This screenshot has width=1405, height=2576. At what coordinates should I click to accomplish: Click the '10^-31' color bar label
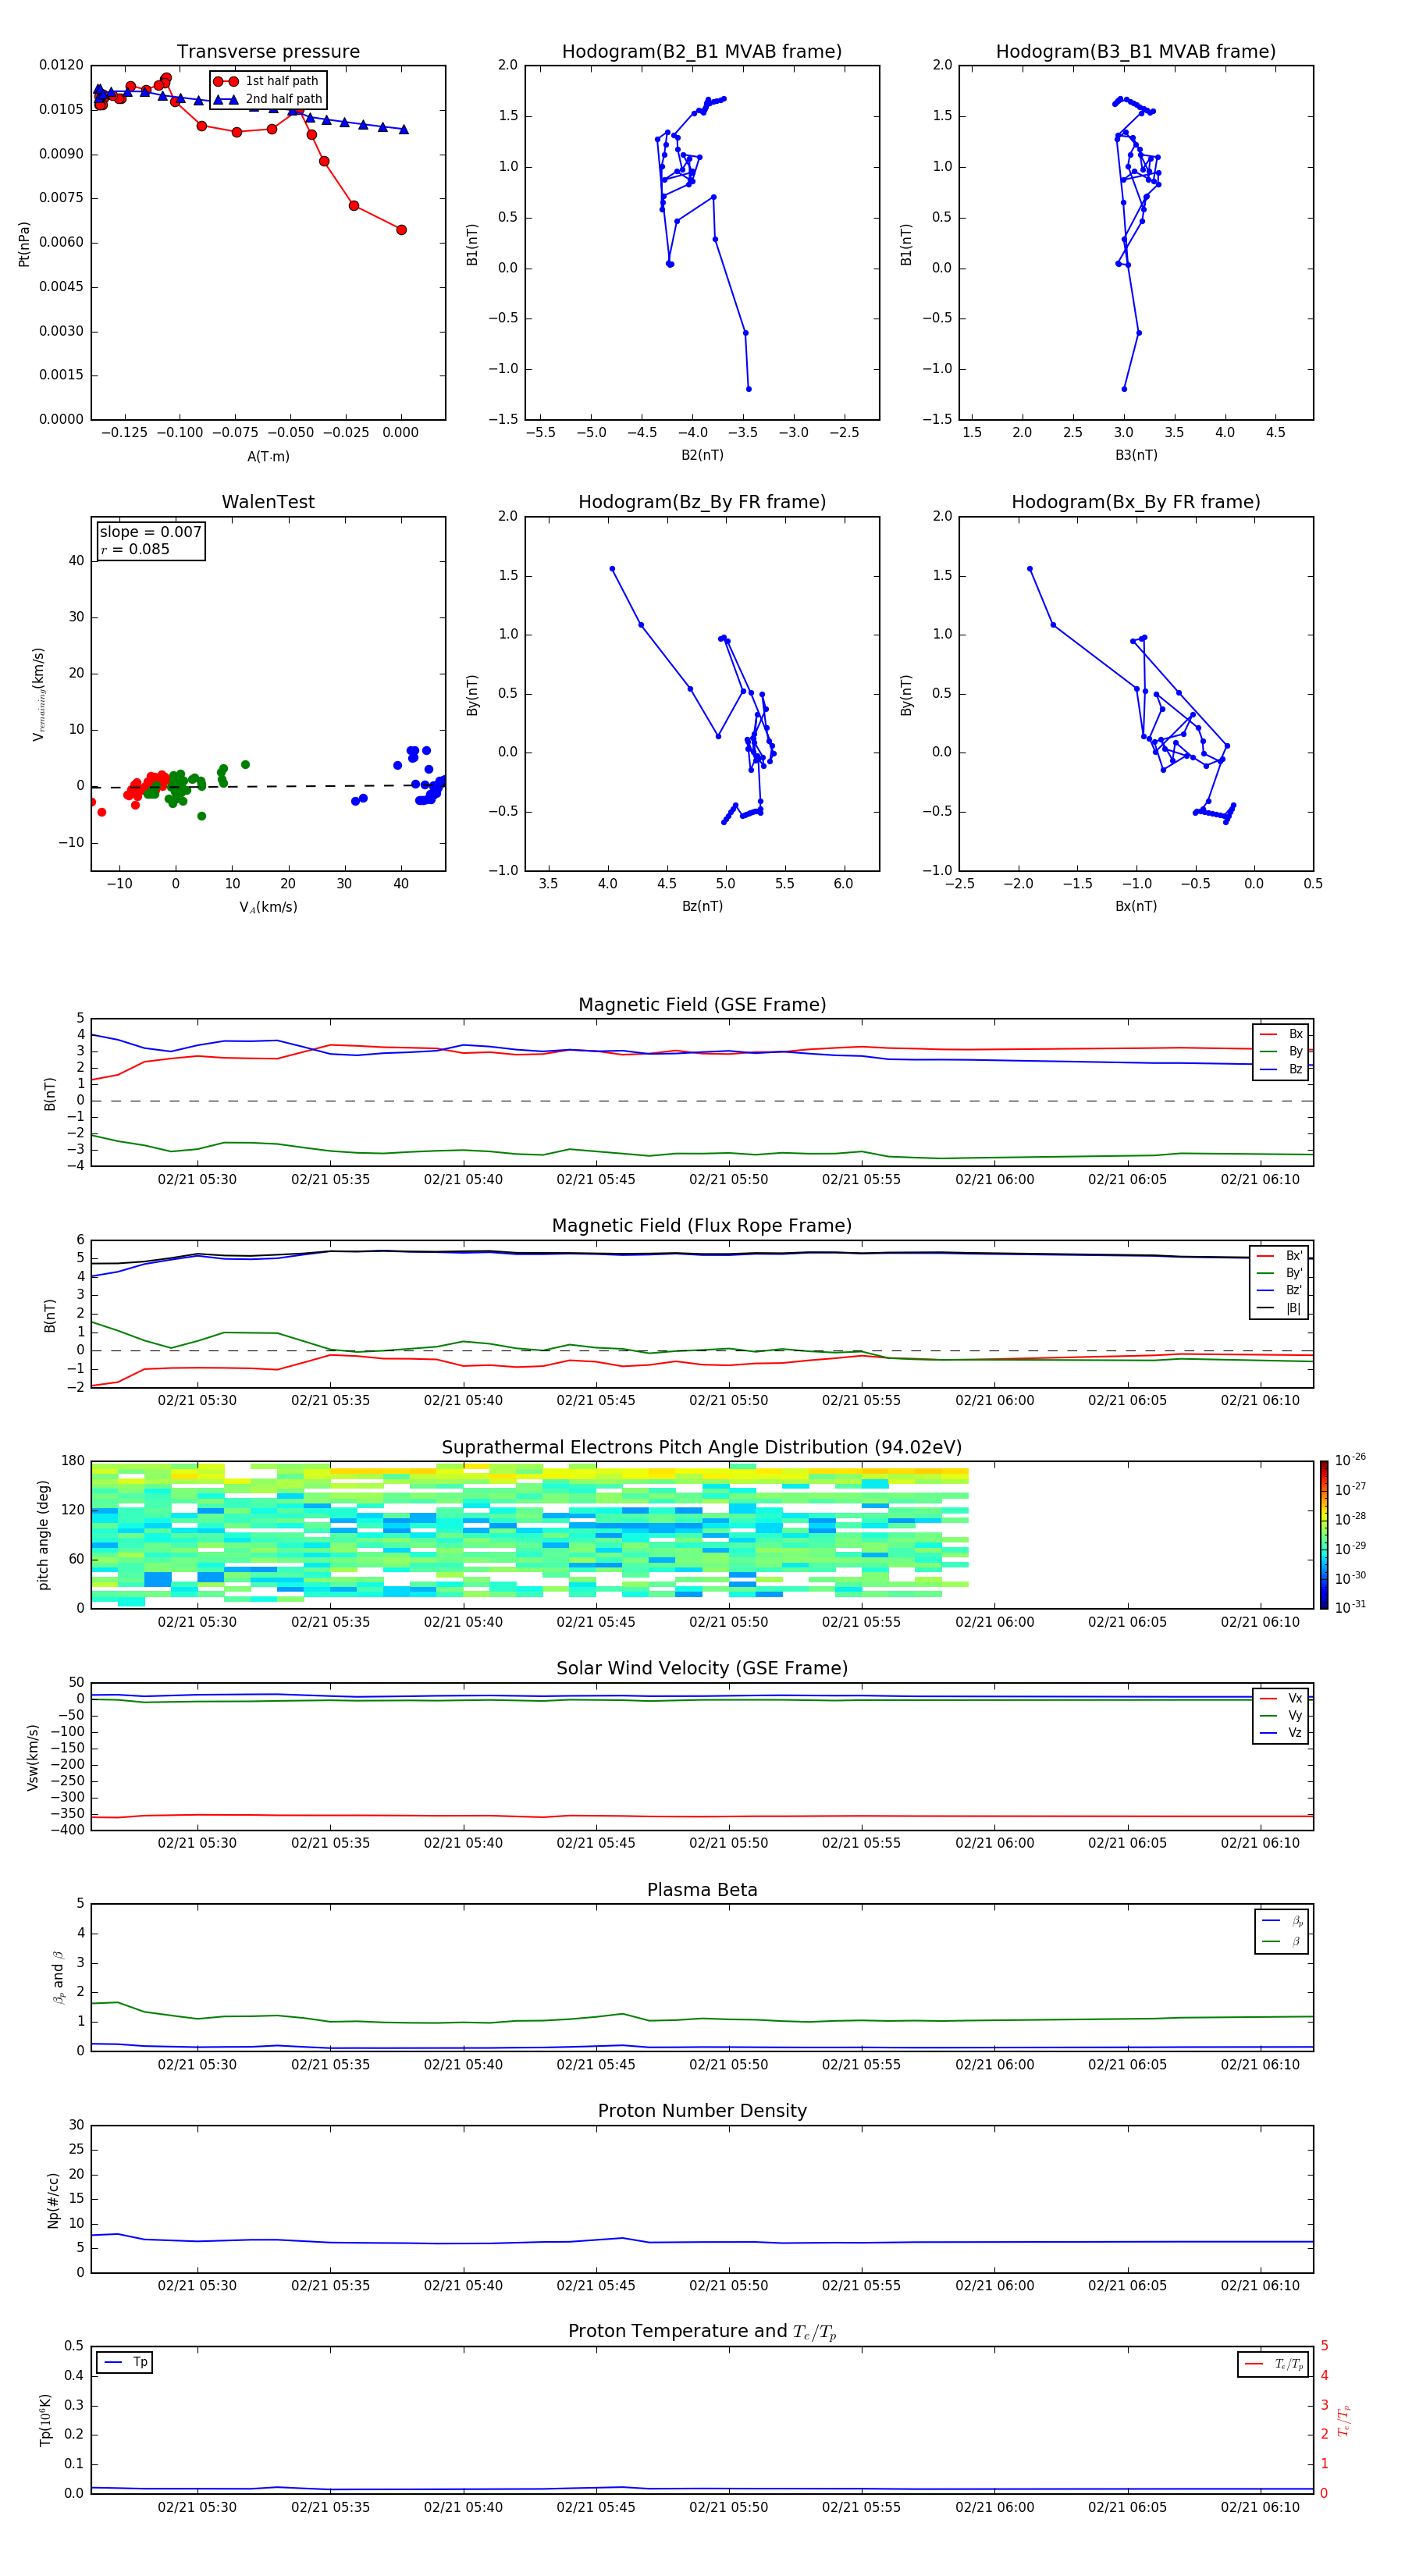click(x=1350, y=1607)
